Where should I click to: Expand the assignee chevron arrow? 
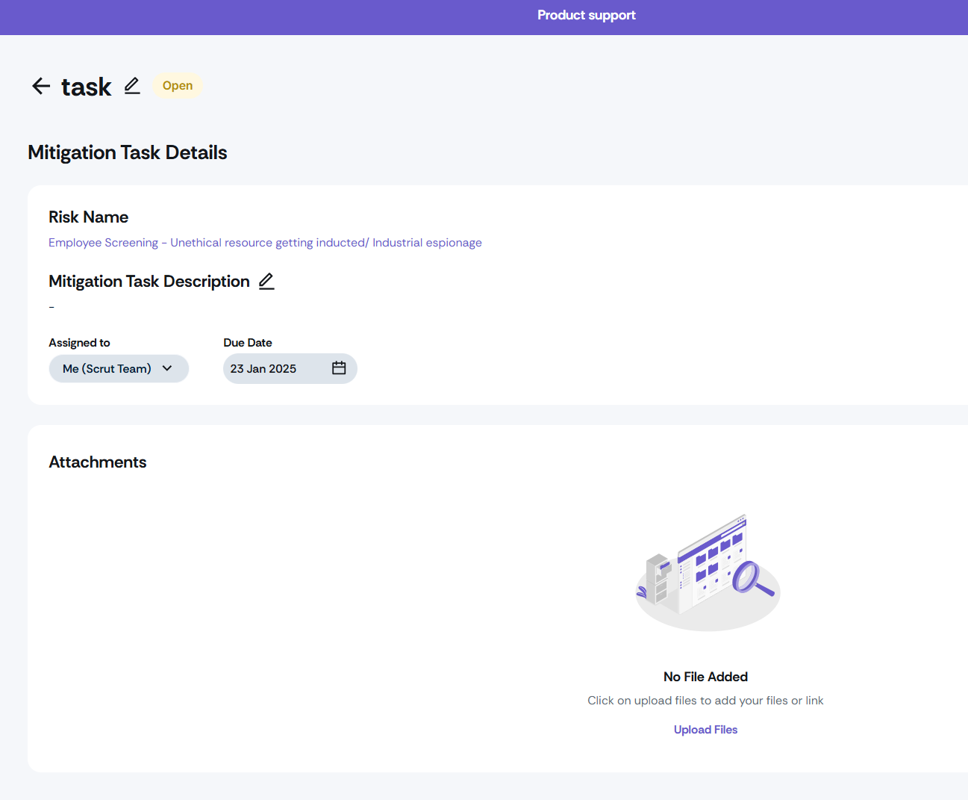(x=167, y=368)
